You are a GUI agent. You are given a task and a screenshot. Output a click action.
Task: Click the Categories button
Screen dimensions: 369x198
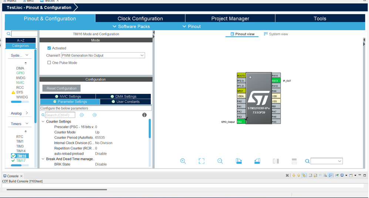click(x=20, y=46)
